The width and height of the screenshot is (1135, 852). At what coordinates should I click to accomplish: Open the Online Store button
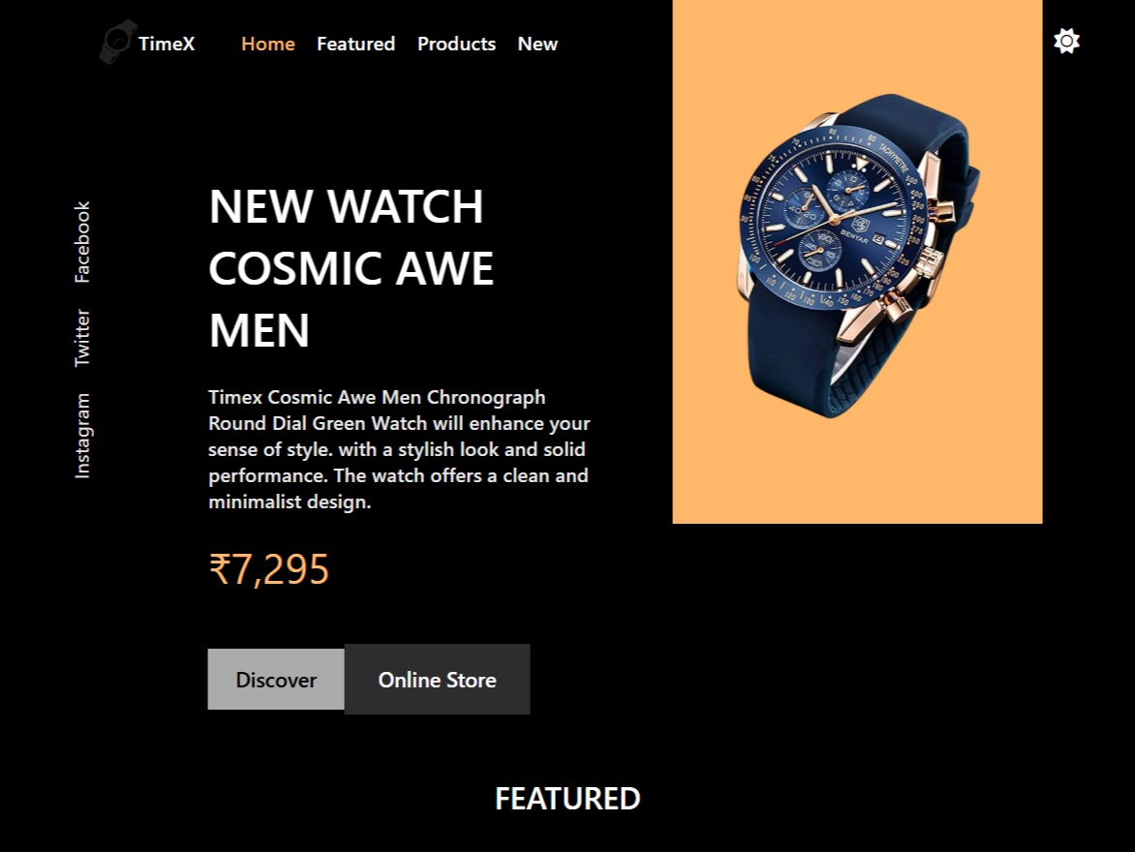point(437,679)
